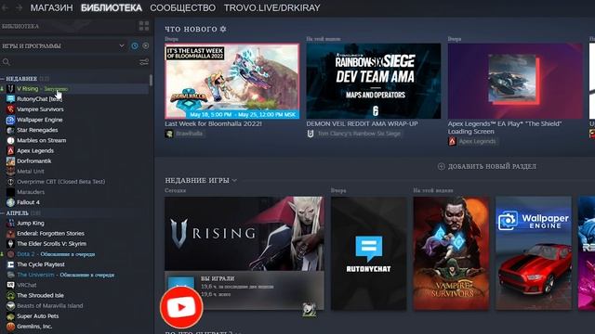Open the TROVO.LIVE/DRKIRAY profile tab
This screenshot has height=334, width=595.
coord(271,7)
